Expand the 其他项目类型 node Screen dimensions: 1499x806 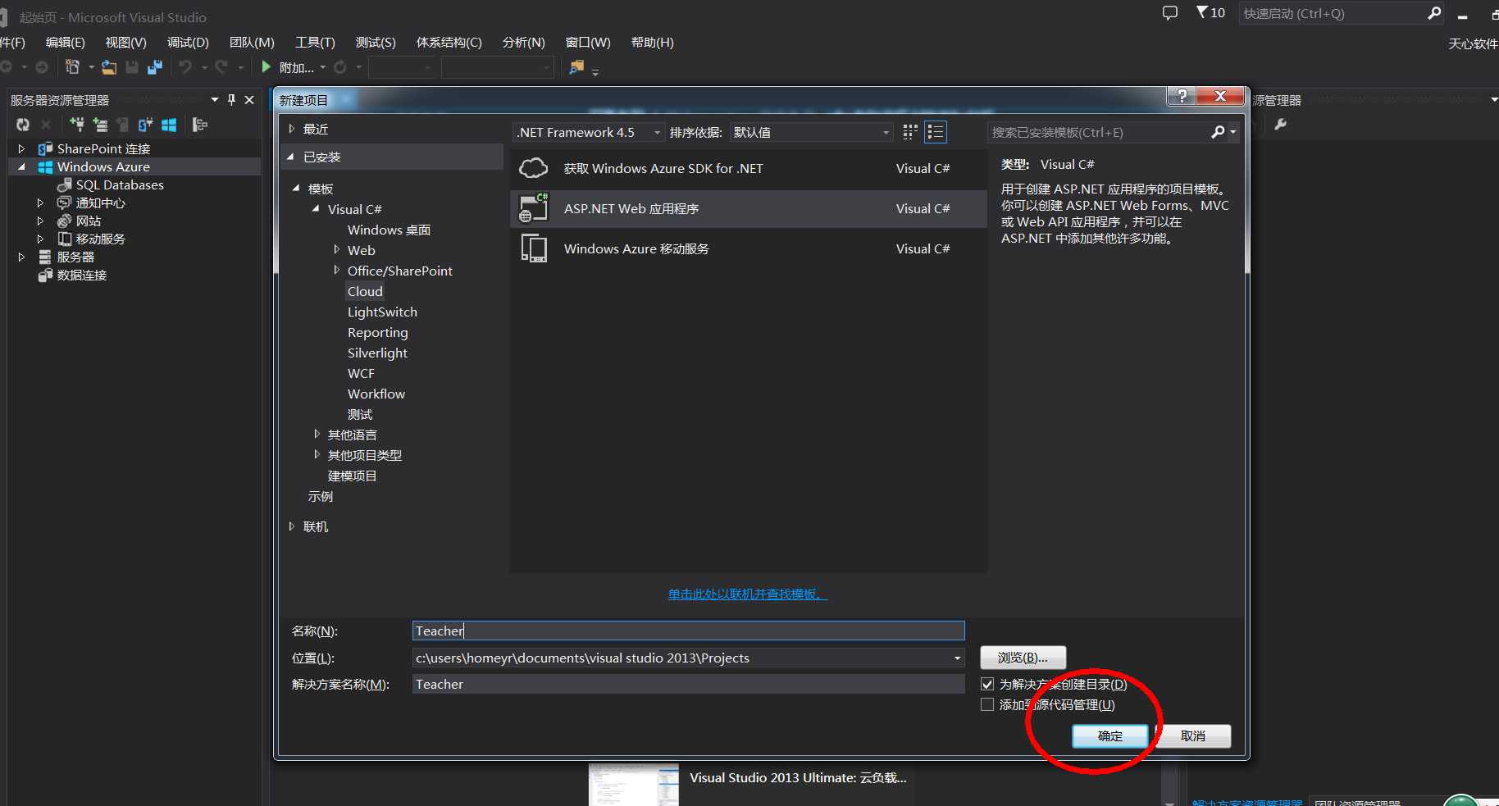click(x=317, y=454)
